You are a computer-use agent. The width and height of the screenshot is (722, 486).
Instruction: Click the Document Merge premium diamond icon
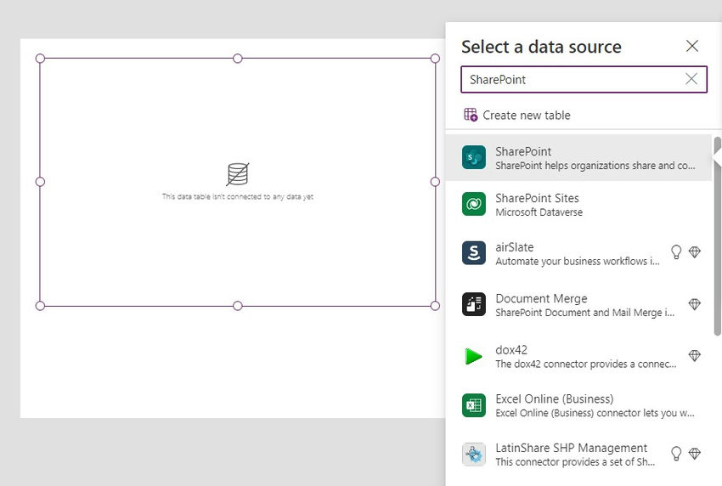694,304
